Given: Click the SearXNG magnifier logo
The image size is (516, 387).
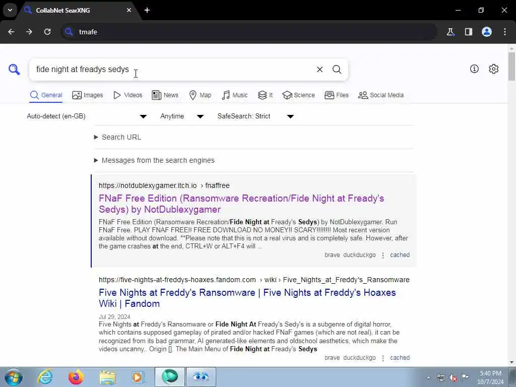Looking at the screenshot, I should [x=14, y=69].
